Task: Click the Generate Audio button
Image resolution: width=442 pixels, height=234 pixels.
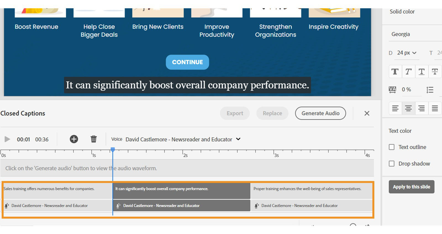Action: pyautogui.click(x=320, y=113)
